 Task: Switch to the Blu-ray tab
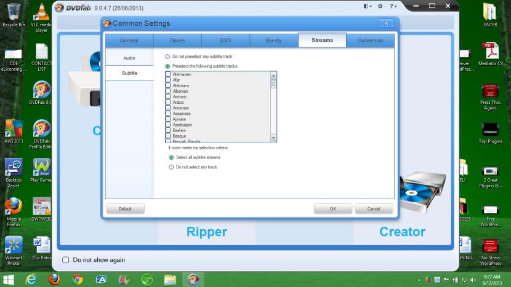274,41
